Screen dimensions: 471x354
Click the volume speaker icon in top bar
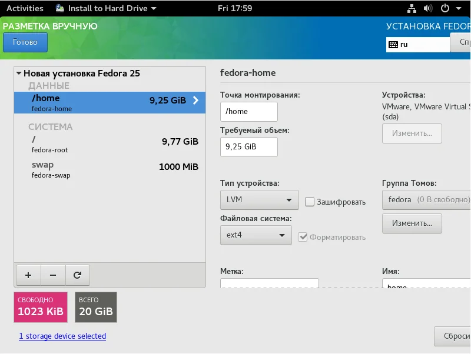pos(427,8)
